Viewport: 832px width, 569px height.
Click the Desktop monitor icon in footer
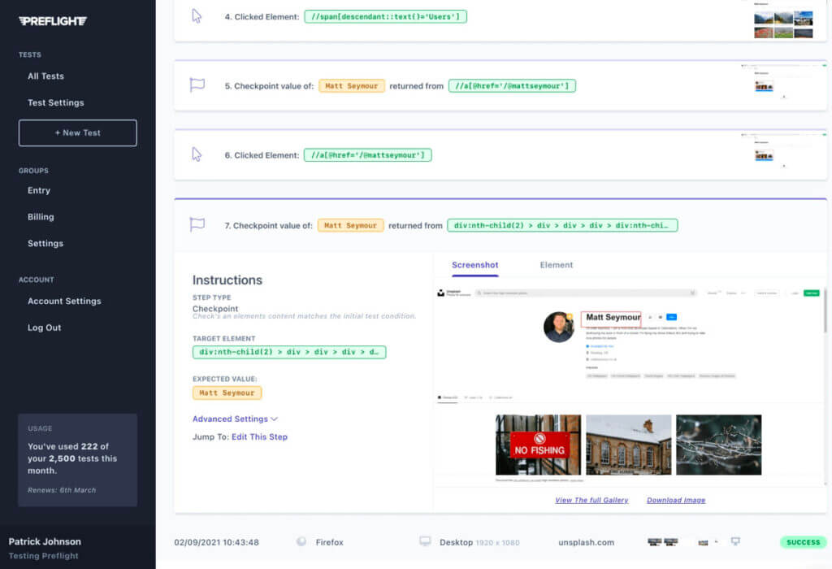tap(425, 542)
